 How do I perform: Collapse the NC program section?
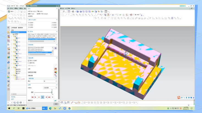[x=57, y=31]
